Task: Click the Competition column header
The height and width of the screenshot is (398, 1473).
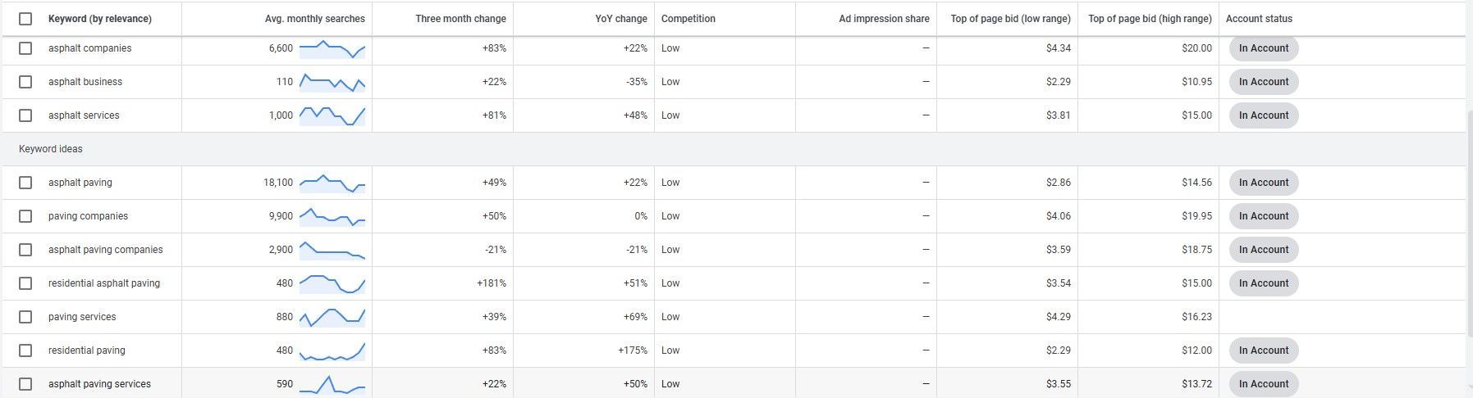Action: (x=688, y=19)
